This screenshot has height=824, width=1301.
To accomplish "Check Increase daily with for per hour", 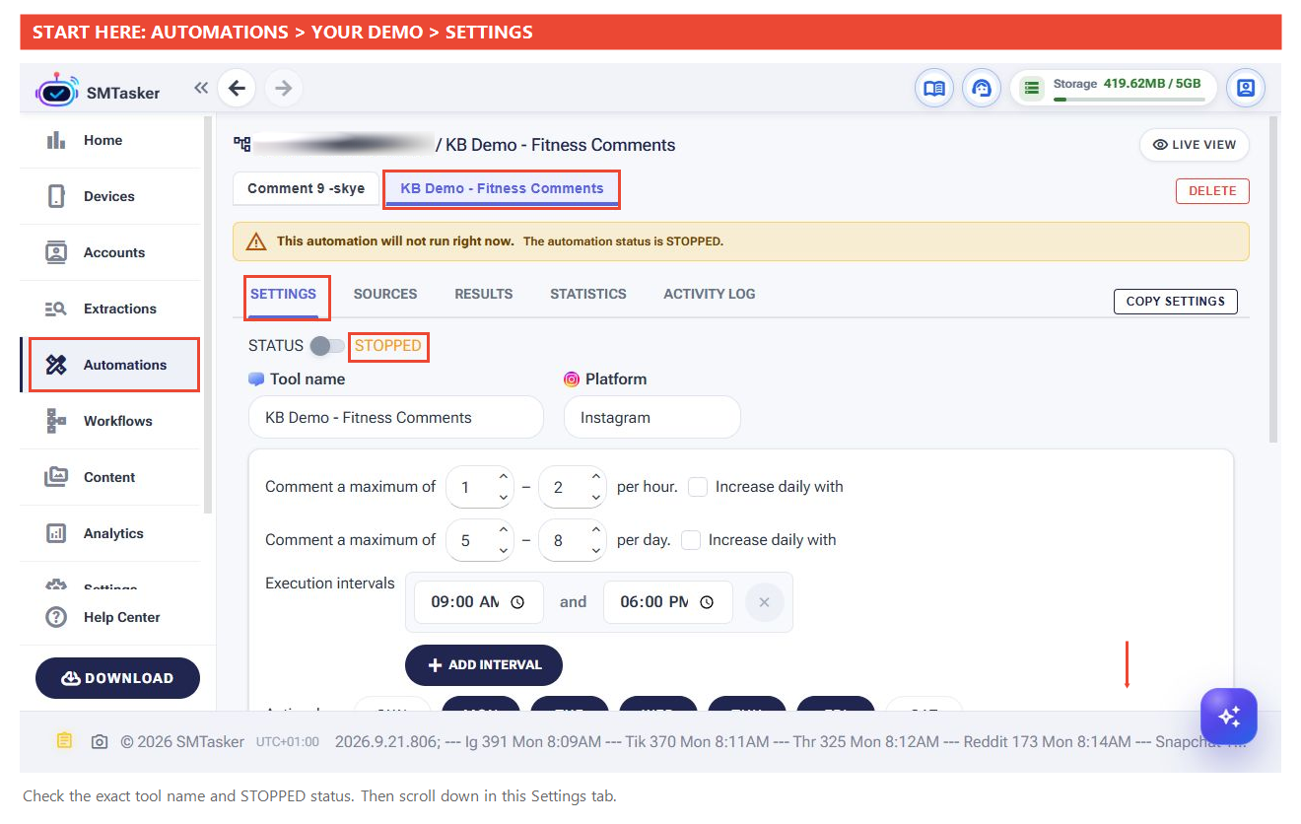I will [698, 487].
